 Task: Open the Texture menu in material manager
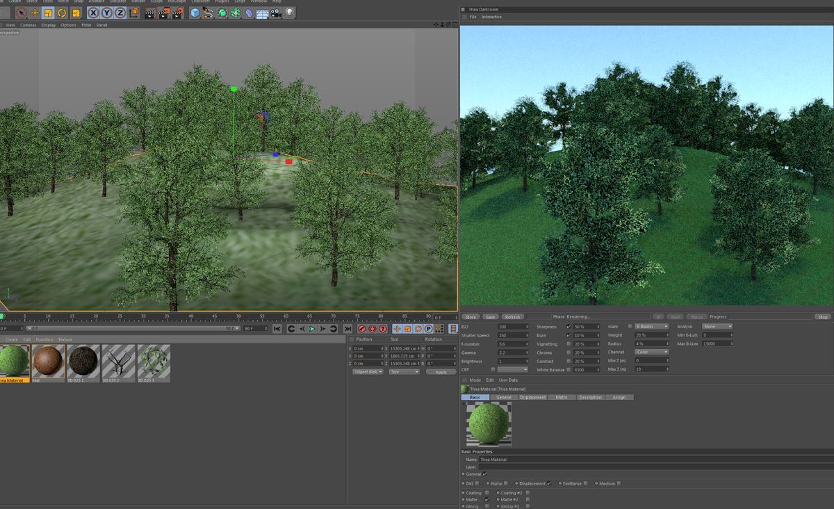[65, 339]
